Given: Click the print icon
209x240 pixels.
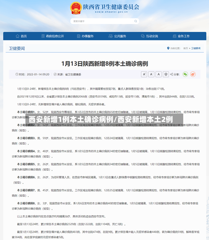Looking at the screenshot, I should (166, 75).
